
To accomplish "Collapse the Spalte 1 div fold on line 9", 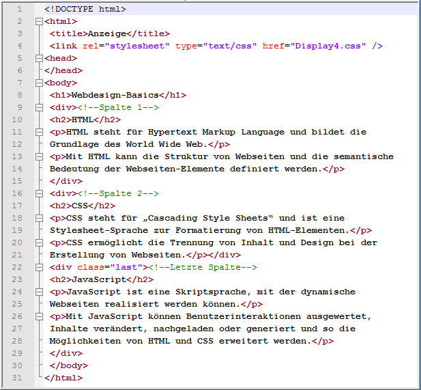I will [x=39, y=107].
